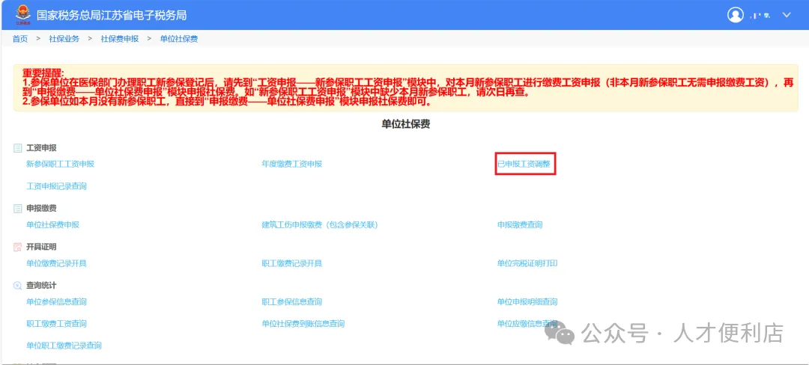Click the 重要提醒 notice heading text
Screen dimensions: 809x365
(x=42, y=73)
